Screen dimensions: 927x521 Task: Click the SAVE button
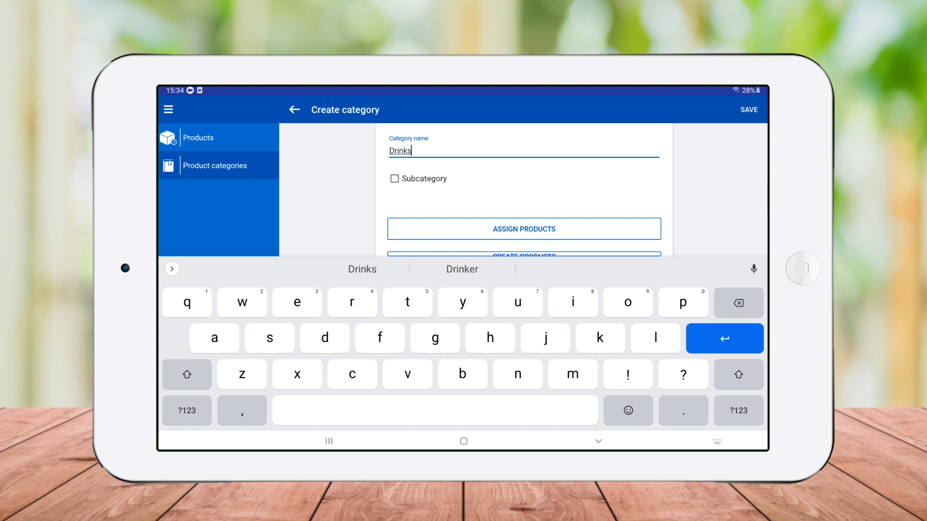coord(749,110)
